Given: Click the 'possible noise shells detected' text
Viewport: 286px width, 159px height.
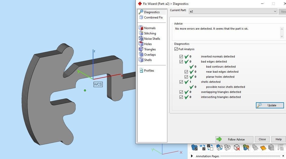Looking at the screenshot, I should (x=226, y=87).
